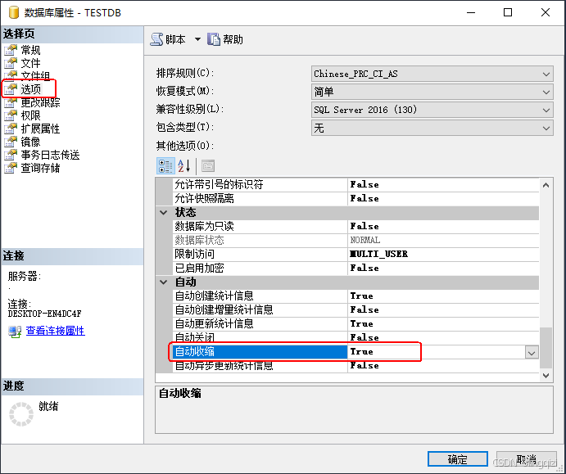Select the 自动异步更新统计信息 row
The height and width of the screenshot is (474, 566).
coord(356,366)
